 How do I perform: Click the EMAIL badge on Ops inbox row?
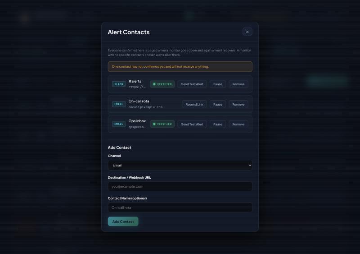119,124
